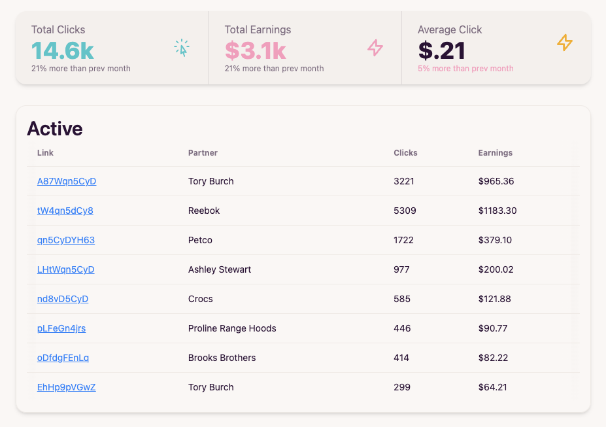Screen dimensions: 606x427
Task: Sort by the Clicks column header
Action: tap(405, 153)
